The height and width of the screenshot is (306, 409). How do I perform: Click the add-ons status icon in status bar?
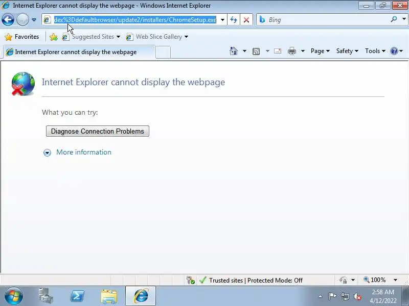tap(190, 280)
